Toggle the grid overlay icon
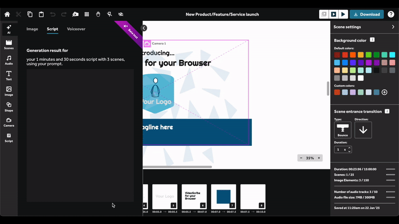Screen dimensions: 399x224 click(x=87, y=14)
